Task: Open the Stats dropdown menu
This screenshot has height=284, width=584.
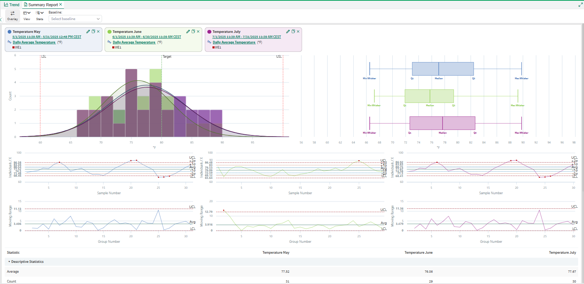Action: 39,16
